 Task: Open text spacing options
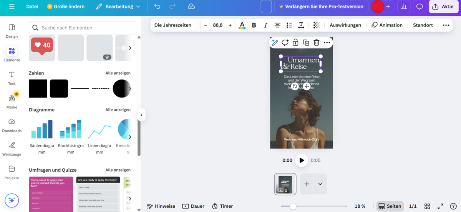tap(301, 25)
